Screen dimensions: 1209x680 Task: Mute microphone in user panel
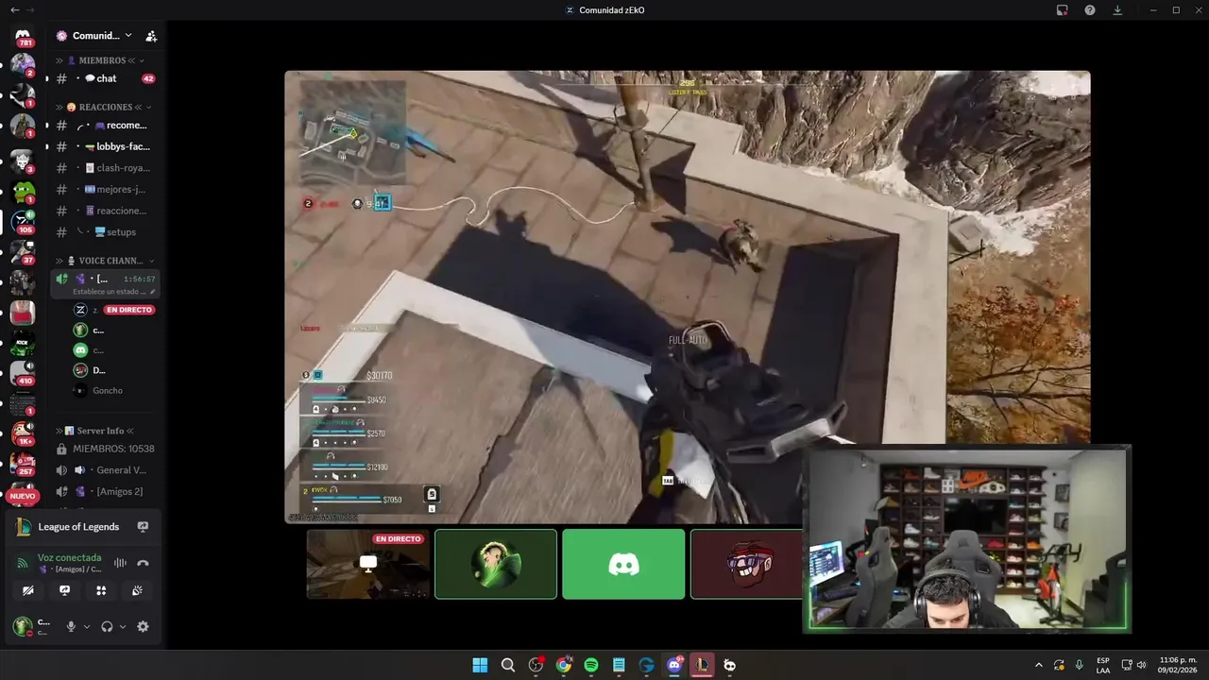[70, 626]
